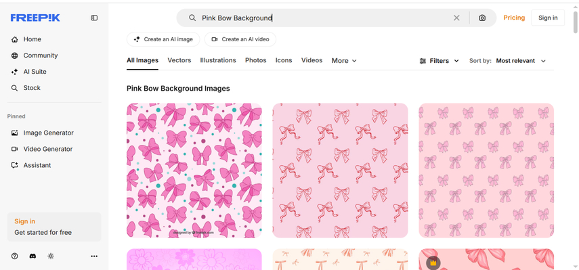This screenshot has height=270, width=579.
Task: Click Create an AI video button
Action: coord(240,39)
